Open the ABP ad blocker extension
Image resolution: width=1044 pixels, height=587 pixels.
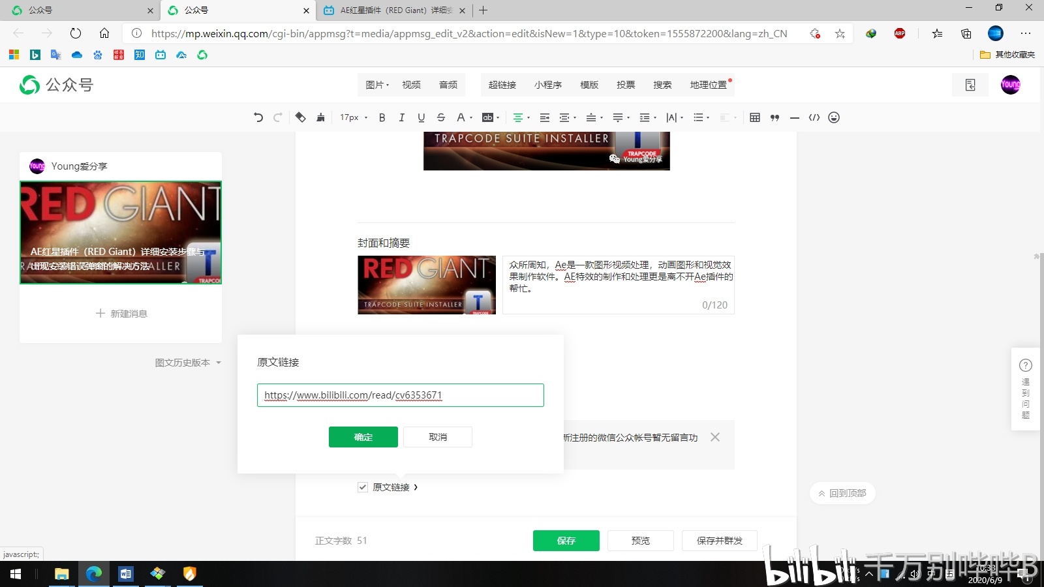point(900,33)
